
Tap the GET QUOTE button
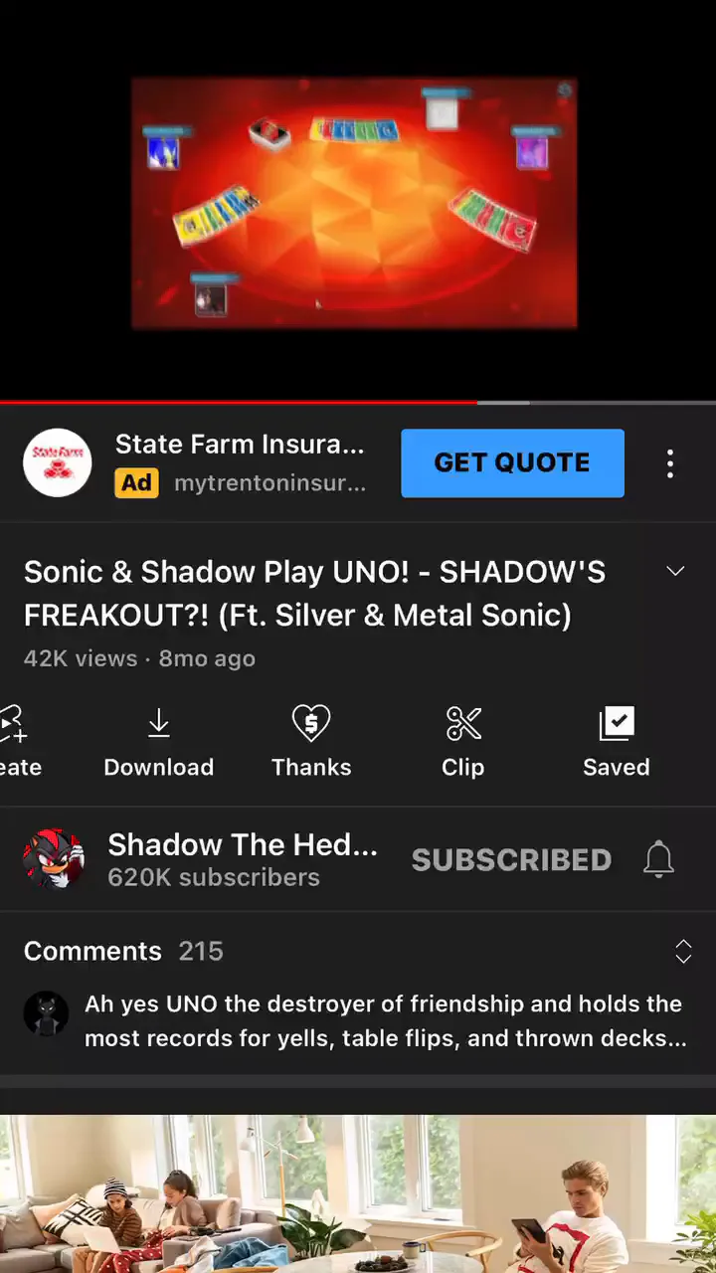coord(512,462)
